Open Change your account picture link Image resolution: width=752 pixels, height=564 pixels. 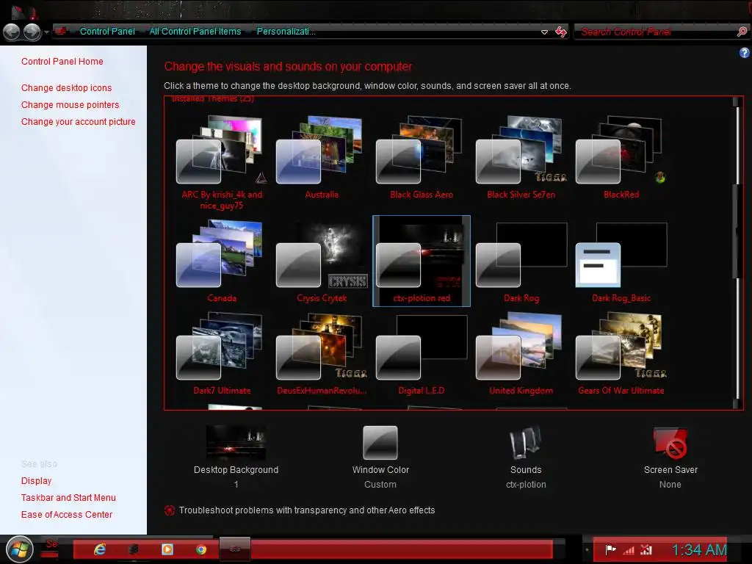(x=78, y=121)
